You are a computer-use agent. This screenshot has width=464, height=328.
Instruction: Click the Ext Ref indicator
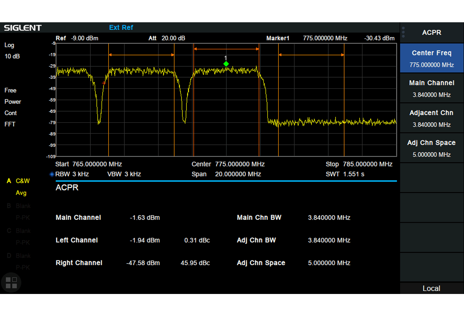pyautogui.click(x=121, y=28)
